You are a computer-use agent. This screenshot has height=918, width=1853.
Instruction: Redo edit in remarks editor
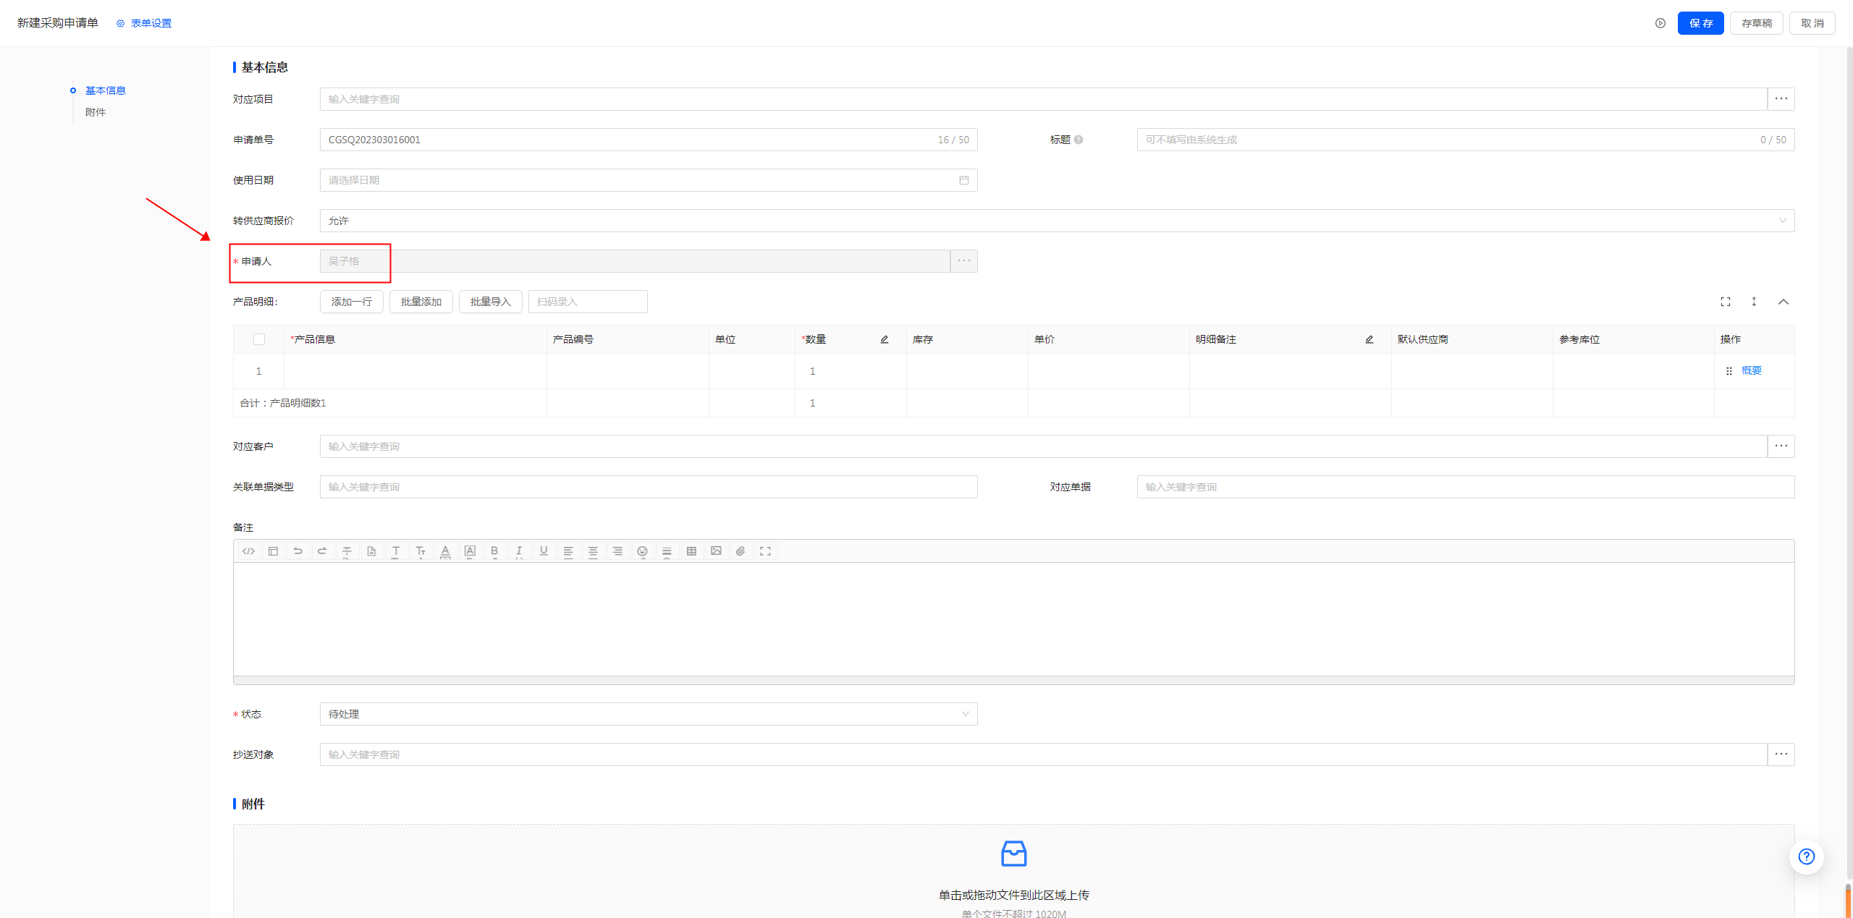(322, 551)
